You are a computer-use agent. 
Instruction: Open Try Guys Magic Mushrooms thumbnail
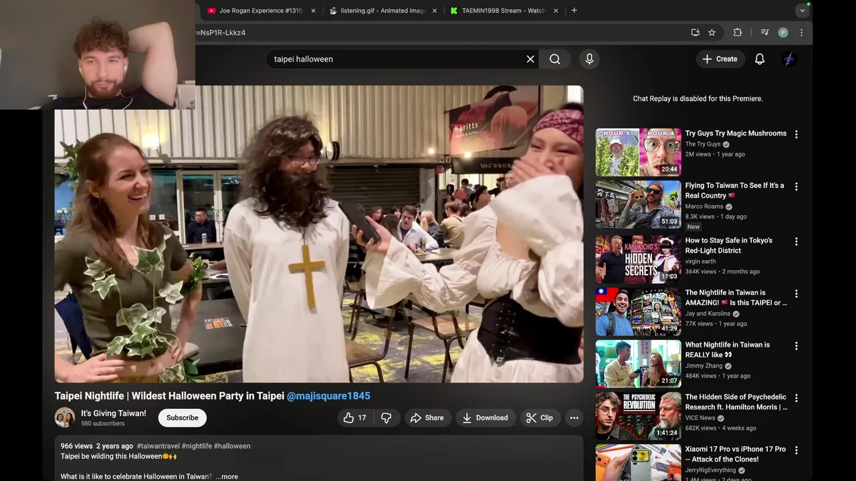coord(638,152)
